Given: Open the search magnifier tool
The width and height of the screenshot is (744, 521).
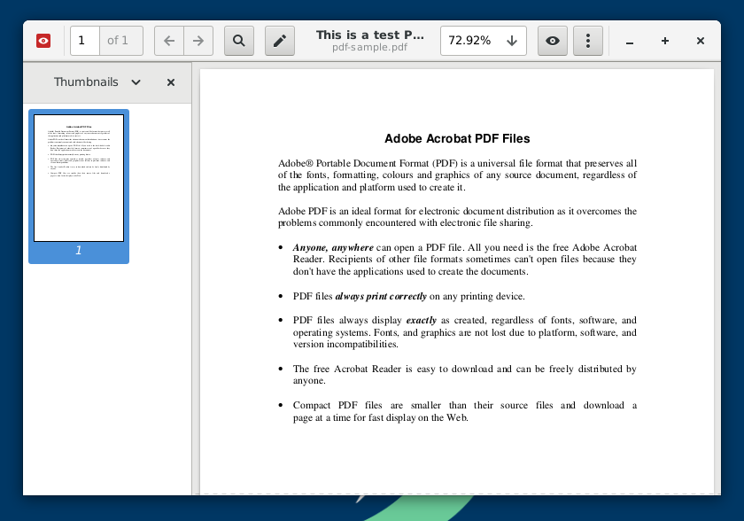Looking at the screenshot, I should click(239, 41).
